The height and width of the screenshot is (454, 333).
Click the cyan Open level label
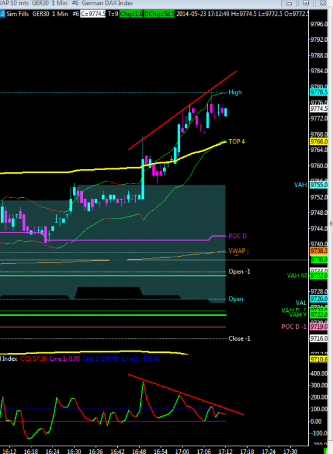[x=236, y=299]
